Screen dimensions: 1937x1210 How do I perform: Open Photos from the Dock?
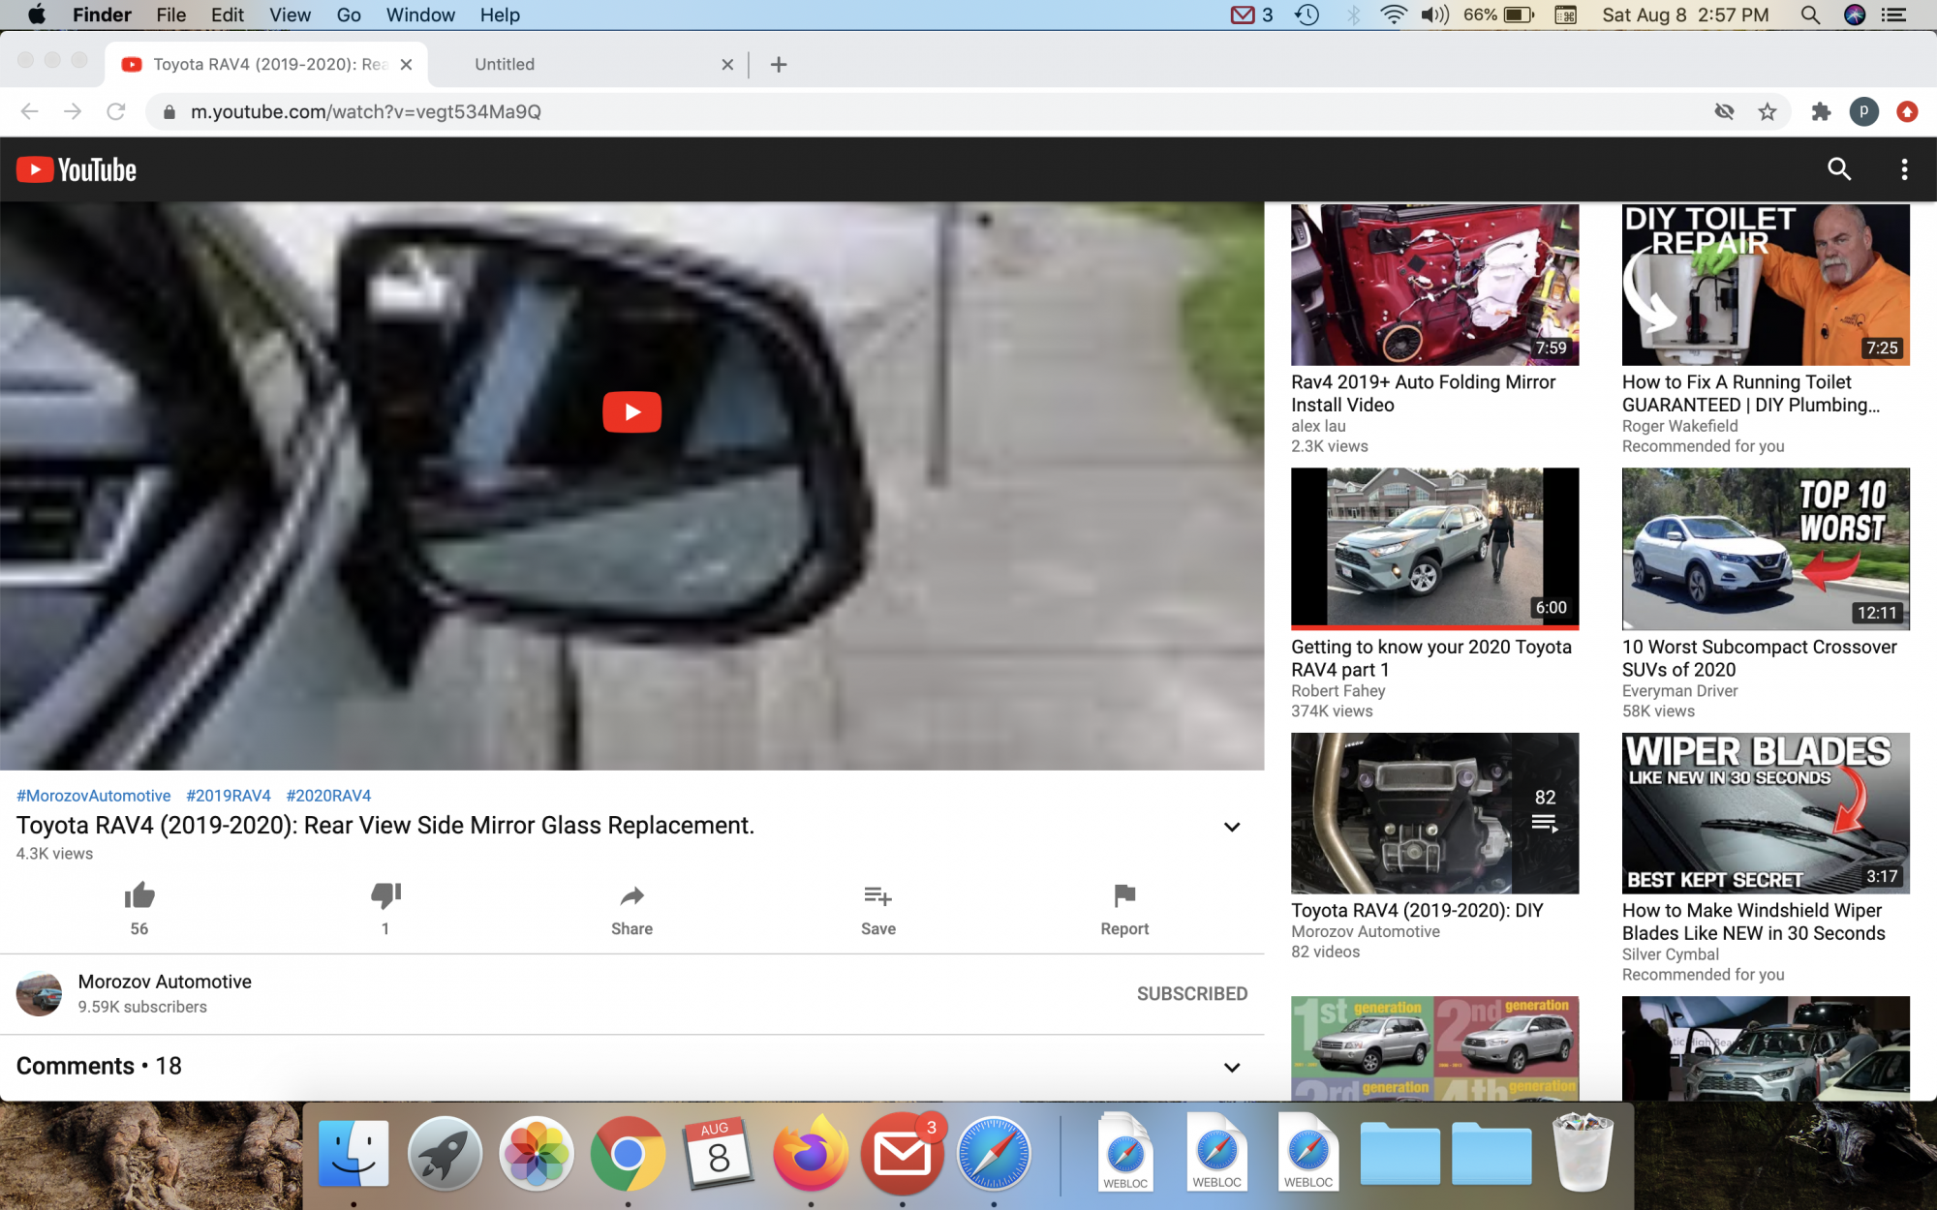click(x=536, y=1154)
